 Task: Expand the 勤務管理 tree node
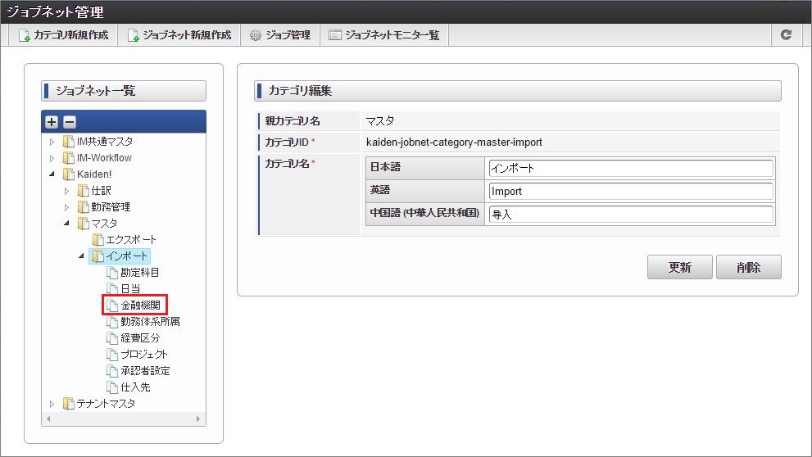(66, 207)
